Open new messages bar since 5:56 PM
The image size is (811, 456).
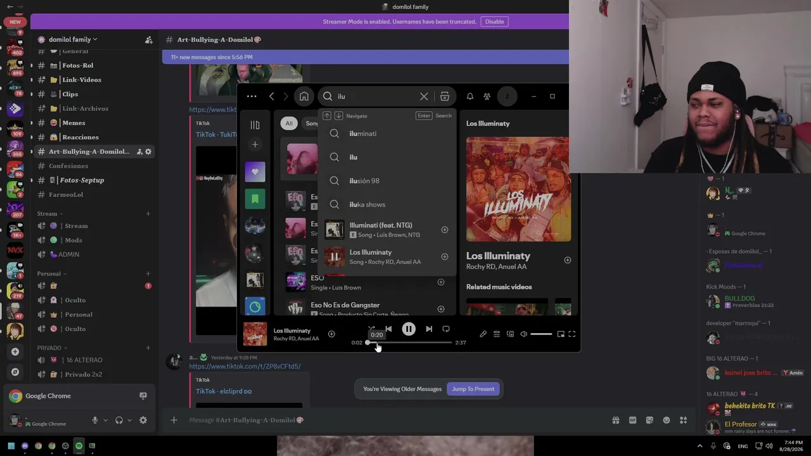coord(366,57)
